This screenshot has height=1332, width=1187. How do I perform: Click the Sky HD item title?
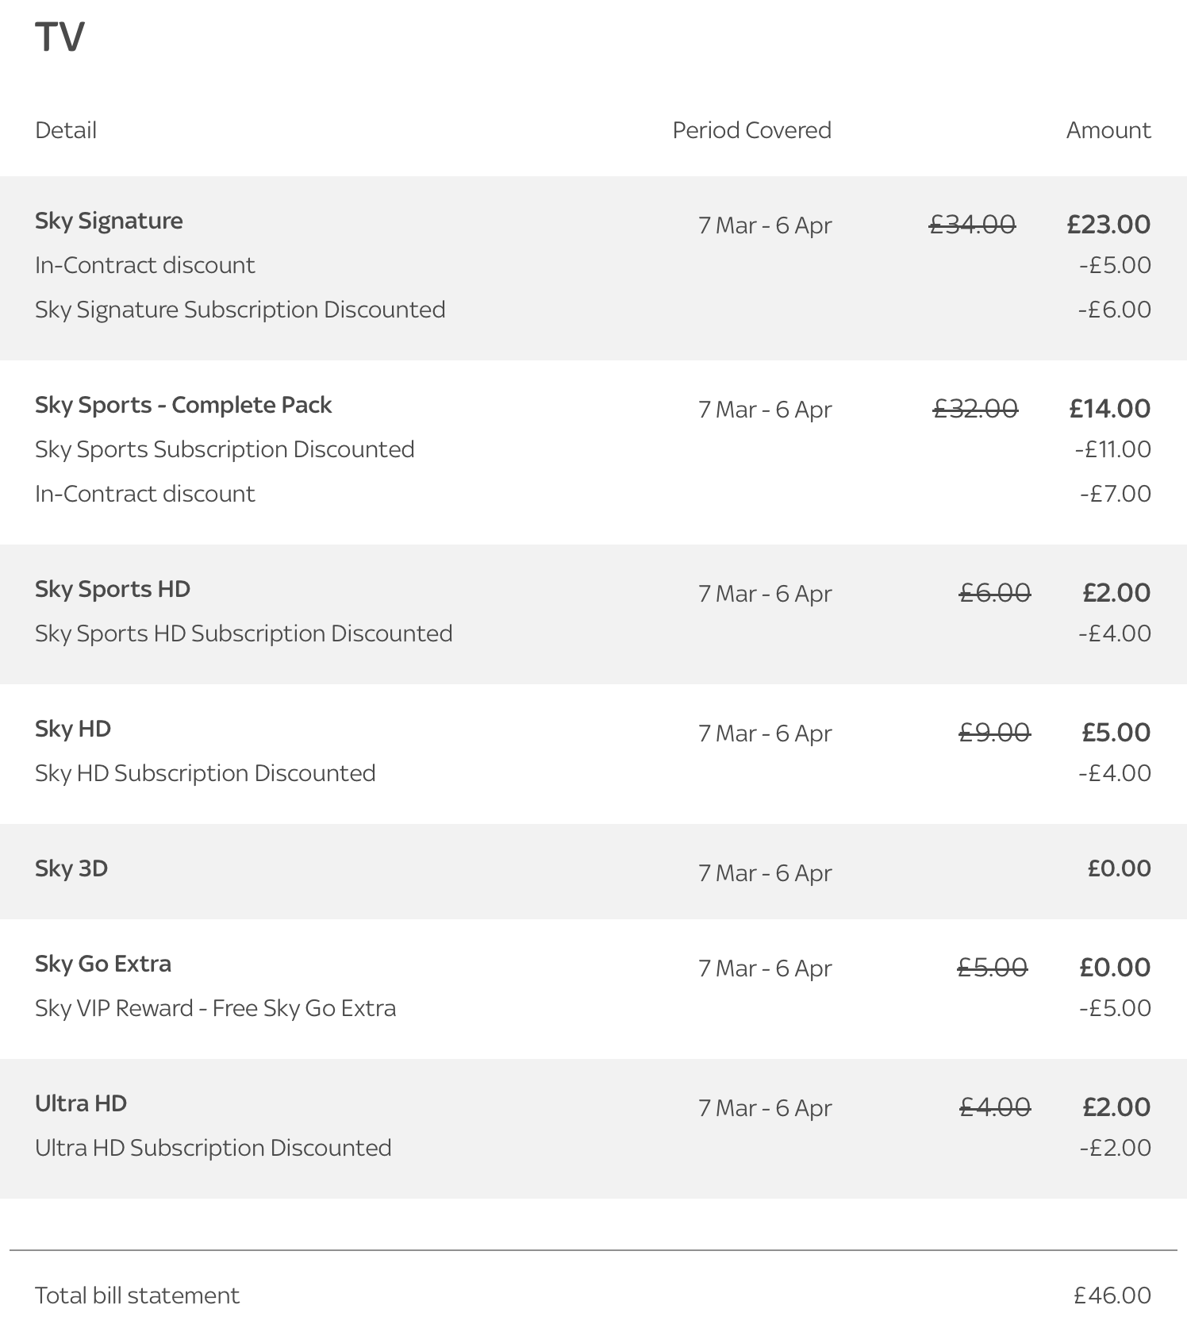click(x=73, y=729)
